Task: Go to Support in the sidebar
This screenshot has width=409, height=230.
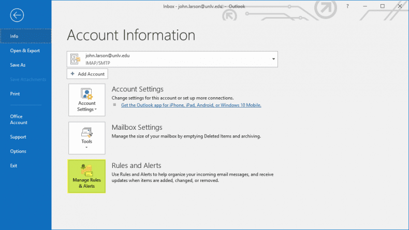Action: coord(18,137)
